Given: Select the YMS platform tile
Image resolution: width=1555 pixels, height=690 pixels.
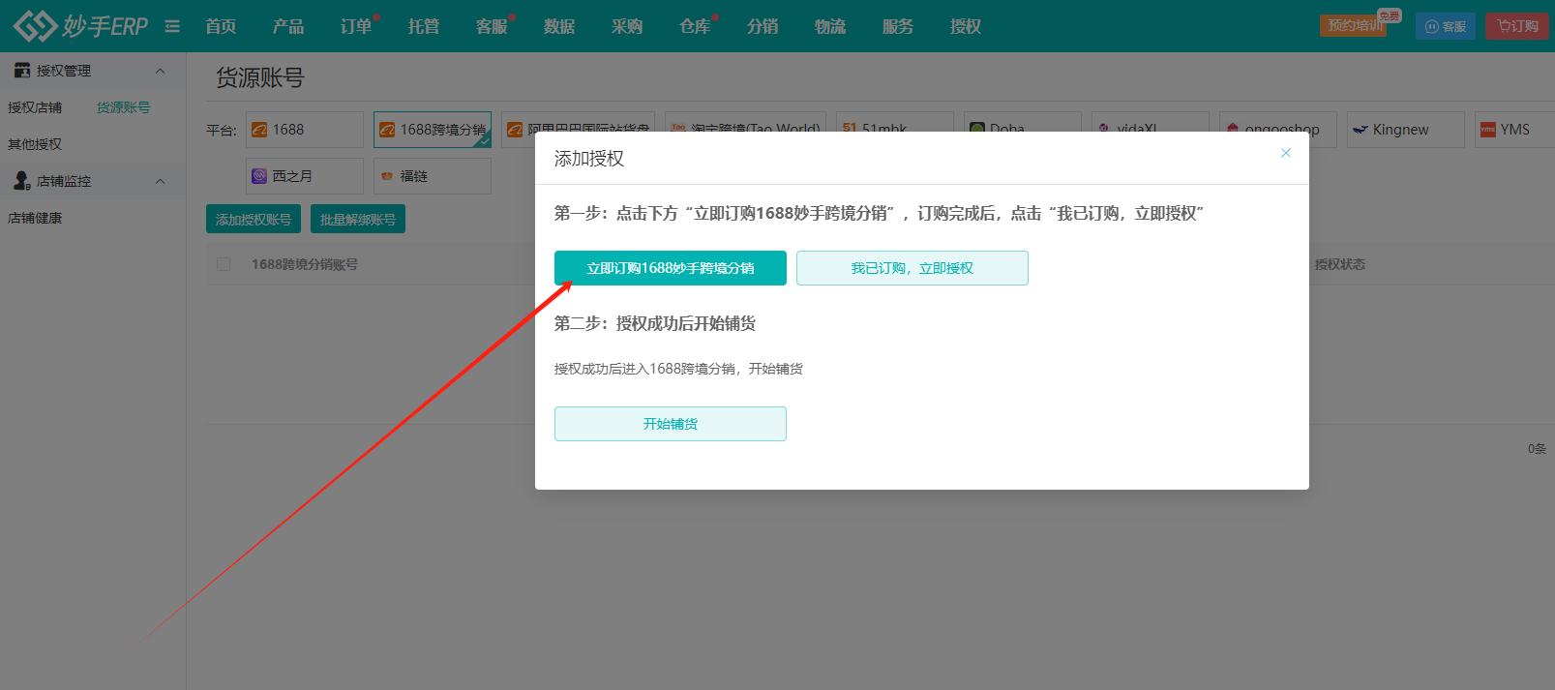Looking at the screenshot, I should tap(1514, 130).
